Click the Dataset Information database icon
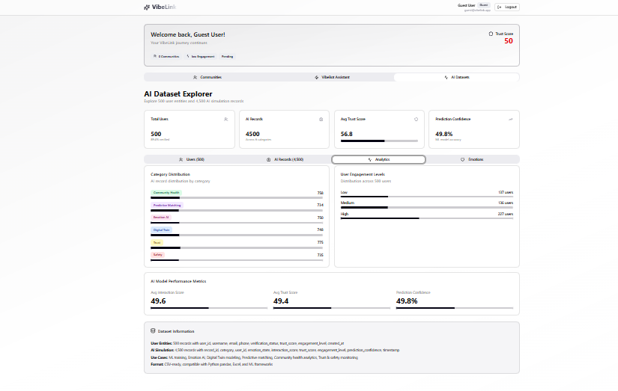This screenshot has height=391, width=618. [x=153, y=330]
